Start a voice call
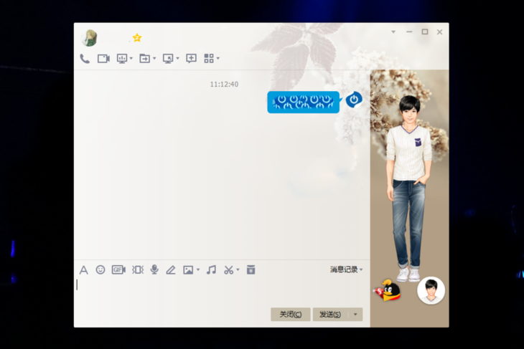Viewport: 524px width, 349px height. [85, 59]
